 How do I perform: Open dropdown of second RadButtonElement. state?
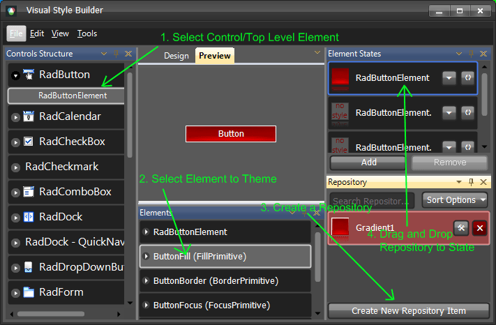click(449, 112)
